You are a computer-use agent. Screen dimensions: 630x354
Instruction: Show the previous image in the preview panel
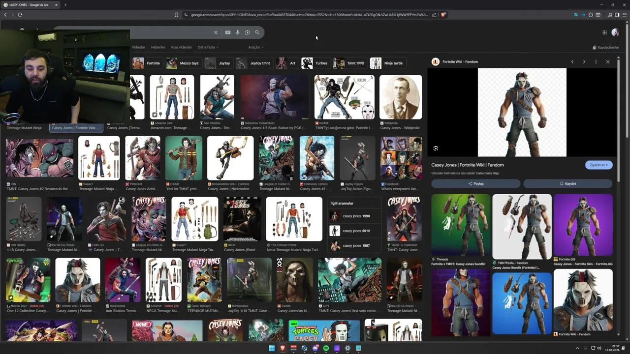click(572, 62)
